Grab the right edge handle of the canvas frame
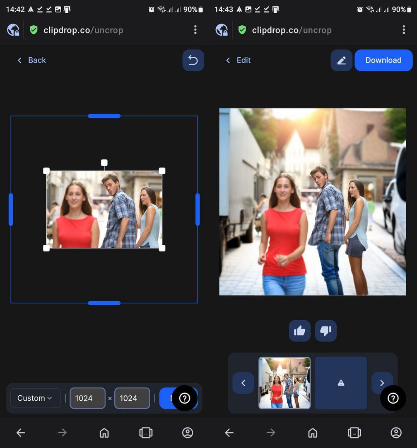The image size is (417, 448). [x=198, y=209]
